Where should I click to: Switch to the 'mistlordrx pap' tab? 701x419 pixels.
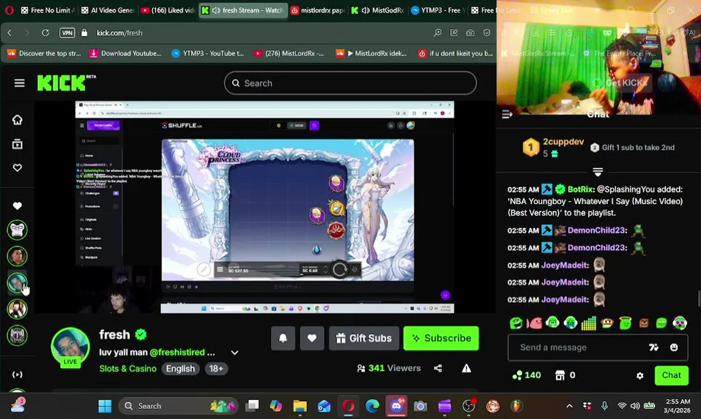(x=317, y=10)
